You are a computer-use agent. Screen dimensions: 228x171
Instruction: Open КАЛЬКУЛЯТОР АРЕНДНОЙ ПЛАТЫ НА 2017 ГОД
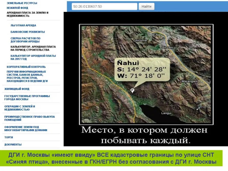coord(33,57)
